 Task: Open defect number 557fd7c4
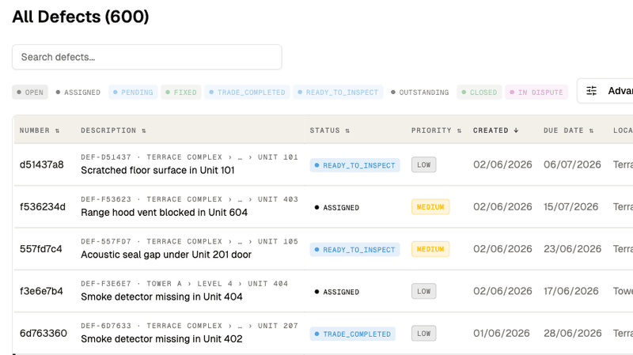[x=41, y=249]
